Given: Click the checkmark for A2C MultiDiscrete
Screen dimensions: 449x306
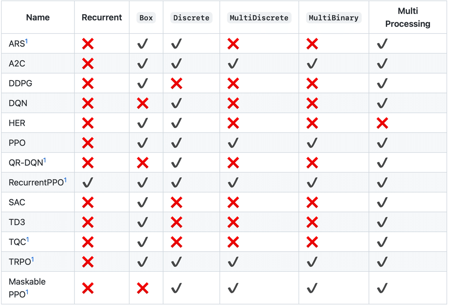Looking at the screenshot, I should (233, 64).
